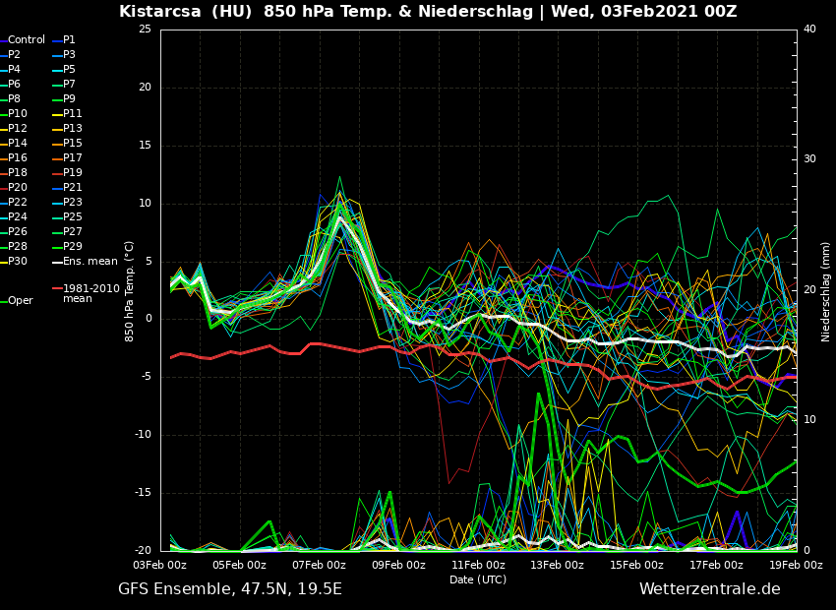The height and width of the screenshot is (610, 836).
Task: Click the P29 legend label
Action: [x=73, y=247]
